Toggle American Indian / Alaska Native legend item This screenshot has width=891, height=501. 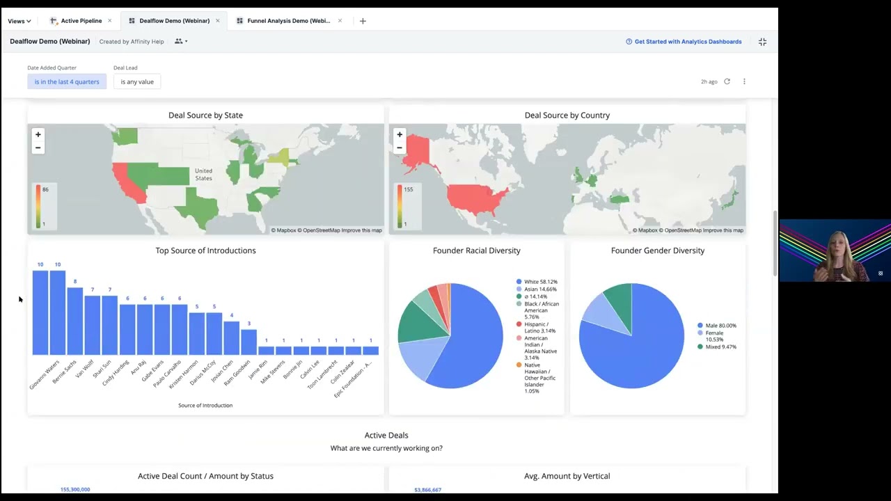click(x=537, y=348)
